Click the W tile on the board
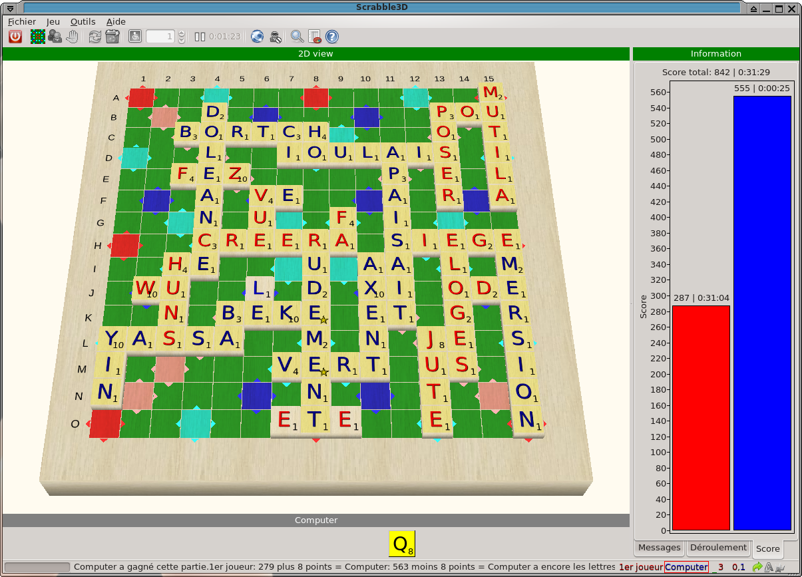802x577 pixels. (146, 289)
